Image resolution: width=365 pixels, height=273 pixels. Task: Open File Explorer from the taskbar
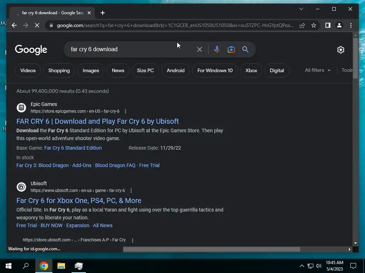pyautogui.click(x=61, y=266)
